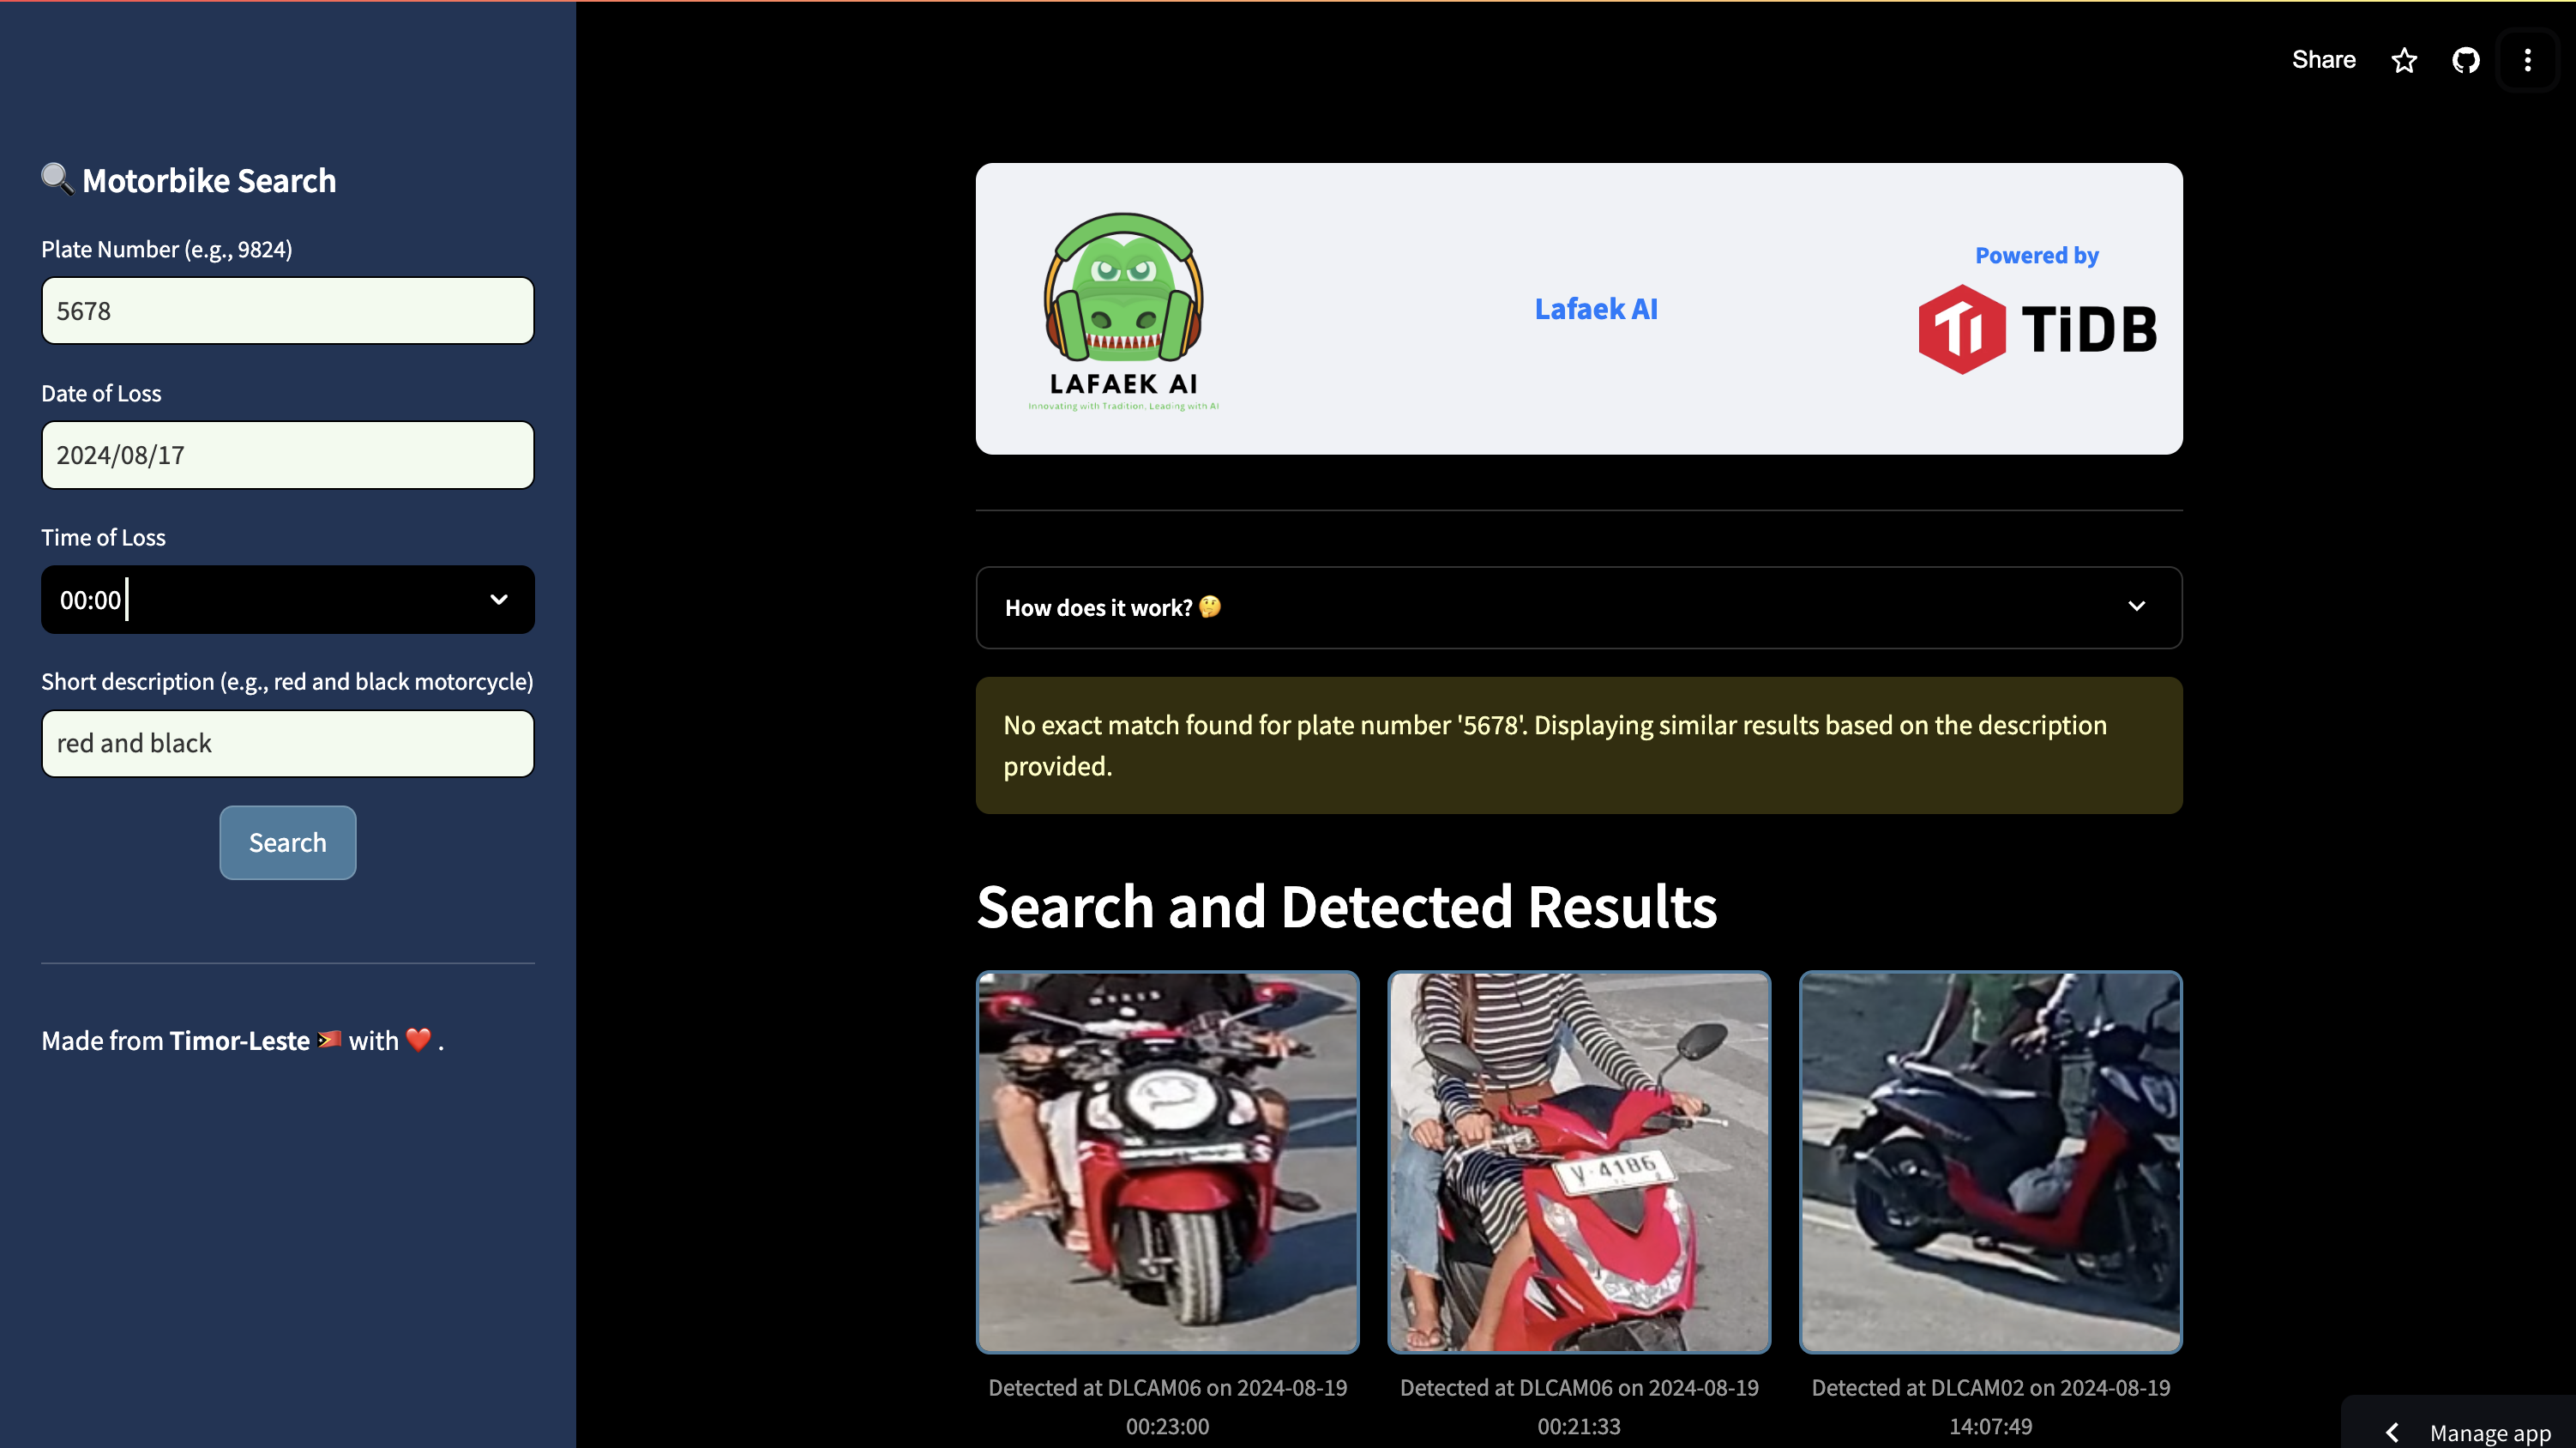
Task: Open the Time of Loss dropdown arrow
Action: pos(498,600)
